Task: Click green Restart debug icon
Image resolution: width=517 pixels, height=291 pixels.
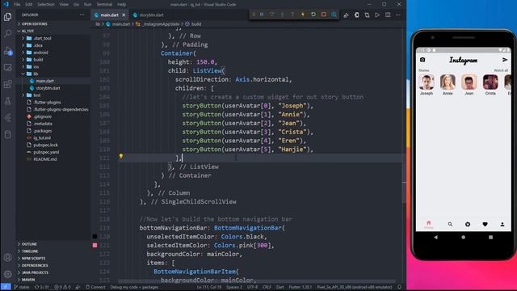Action: 313,15
